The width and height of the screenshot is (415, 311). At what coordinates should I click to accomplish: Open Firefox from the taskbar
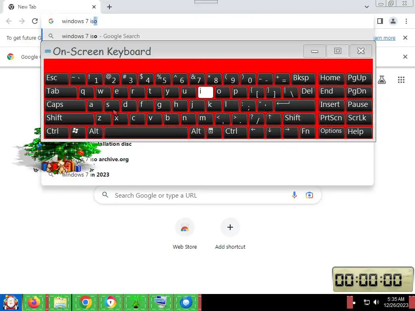tap(35, 302)
